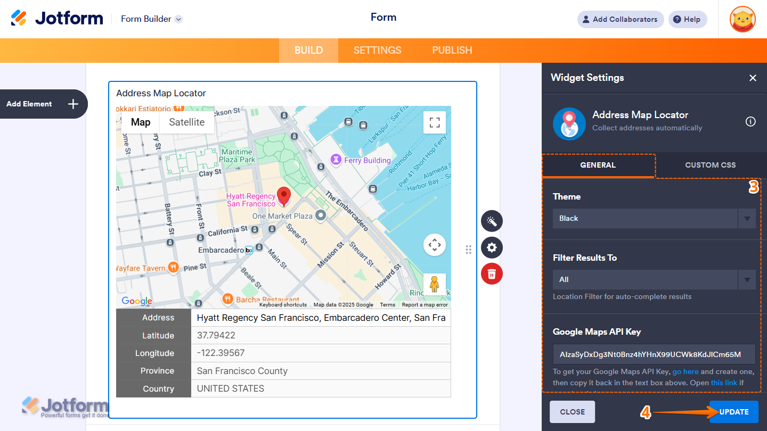
Task: Open Help from the top bar
Action: (687, 19)
